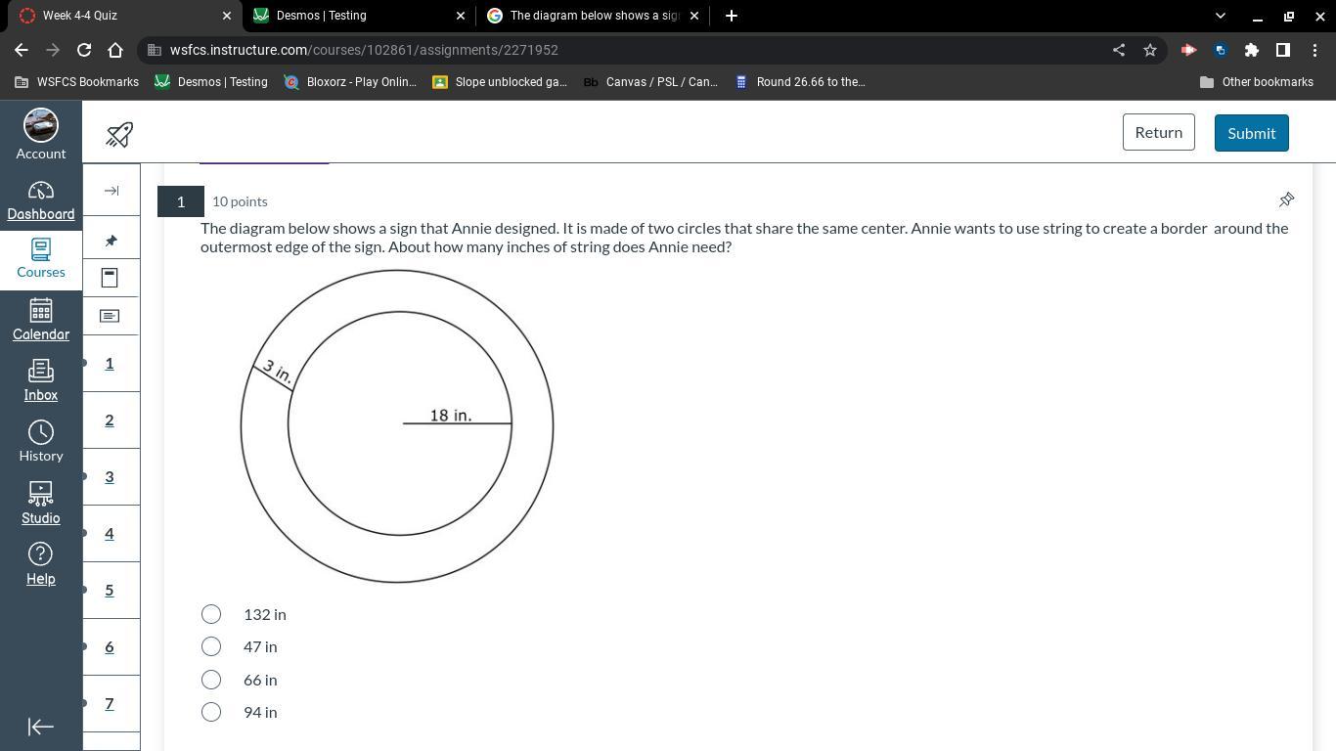Select answer 132 in
Image resolution: width=1336 pixels, height=751 pixels.
[x=211, y=614]
